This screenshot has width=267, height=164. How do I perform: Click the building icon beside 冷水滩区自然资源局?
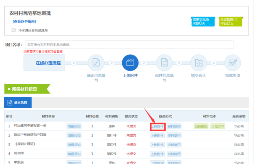coord(14,30)
